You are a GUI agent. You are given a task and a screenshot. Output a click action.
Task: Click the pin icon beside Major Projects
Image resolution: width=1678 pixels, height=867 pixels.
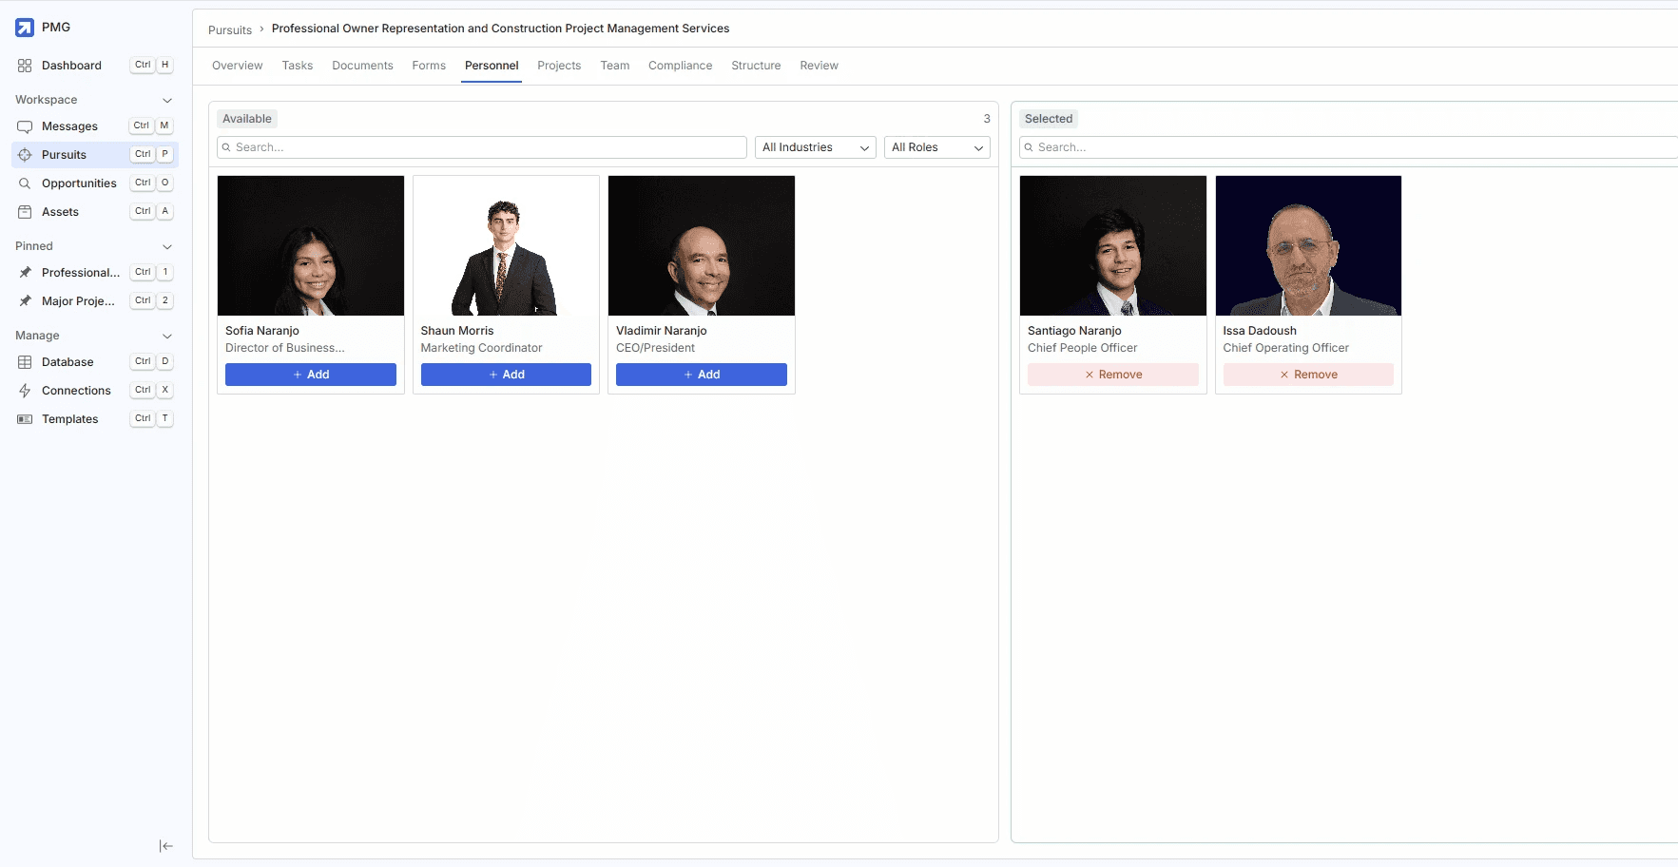(27, 301)
